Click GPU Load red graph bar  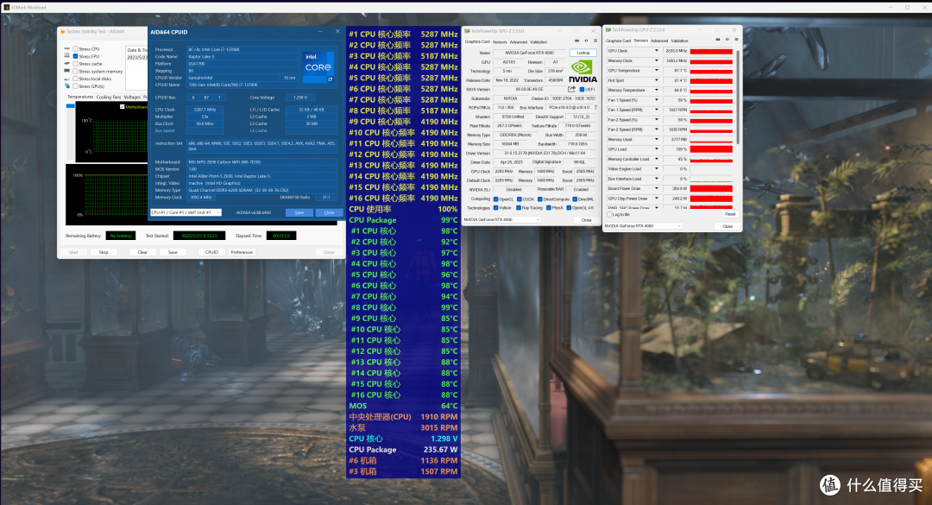[711, 149]
